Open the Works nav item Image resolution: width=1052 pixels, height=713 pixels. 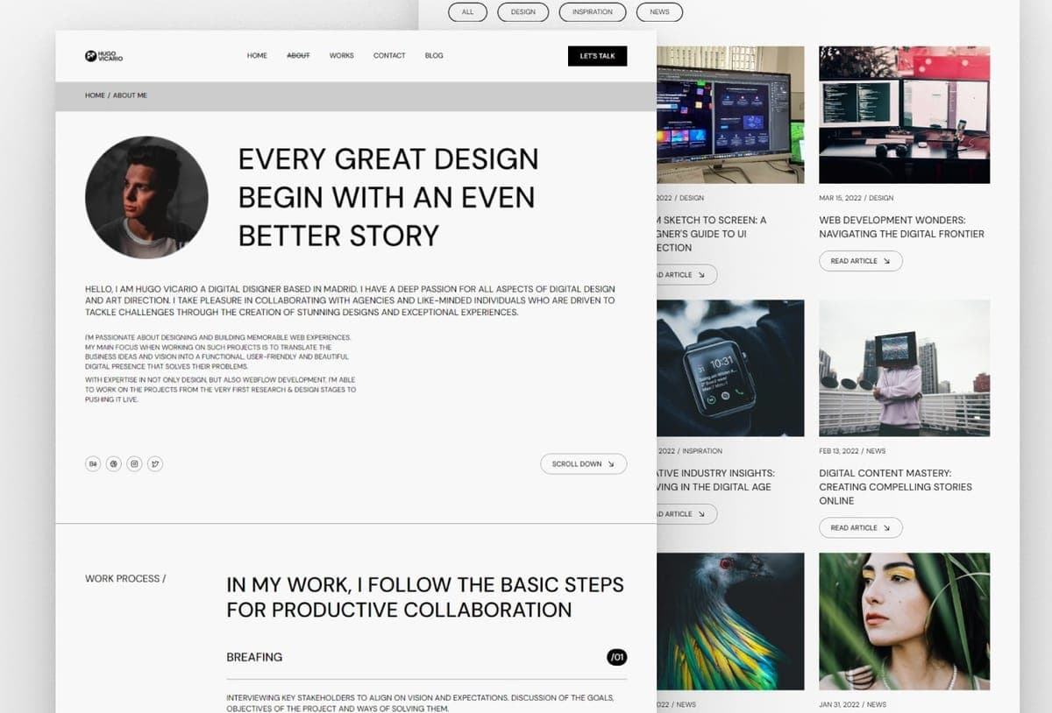click(342, 56)
